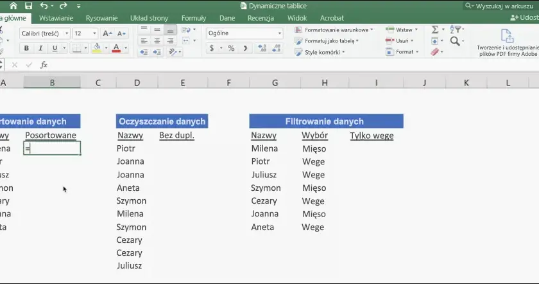Screen dimensions: 539x284
Task: Open Układ strony ribbon tab
Action: click(x=149, y=18)
